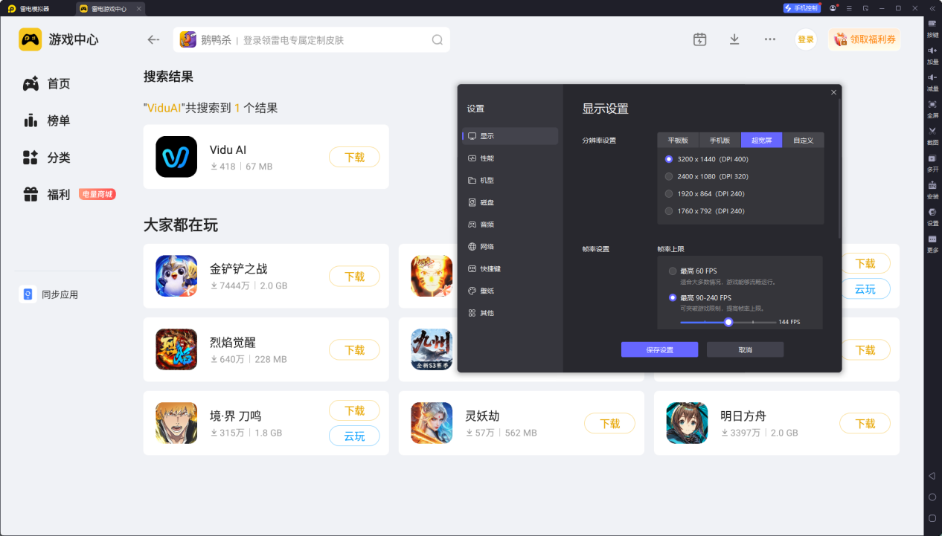
Task: Open the 壁纸 settings category
Action: 510,291
